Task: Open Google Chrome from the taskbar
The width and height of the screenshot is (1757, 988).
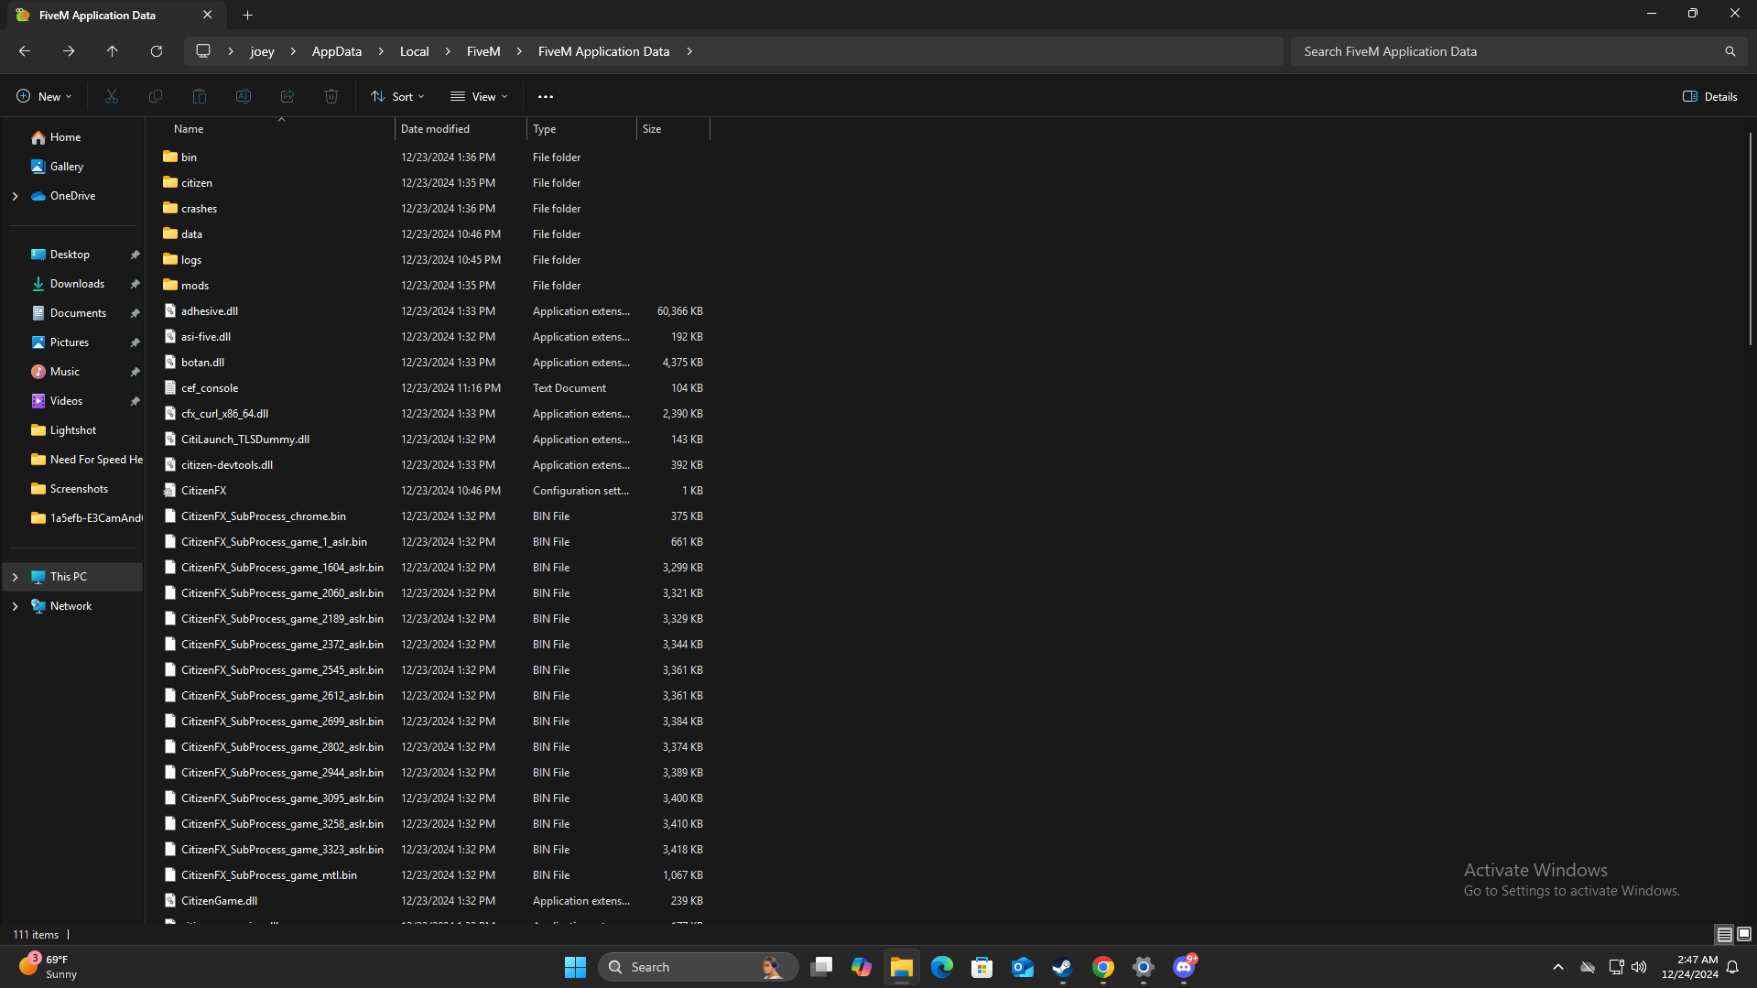Action: point(1103,967)
